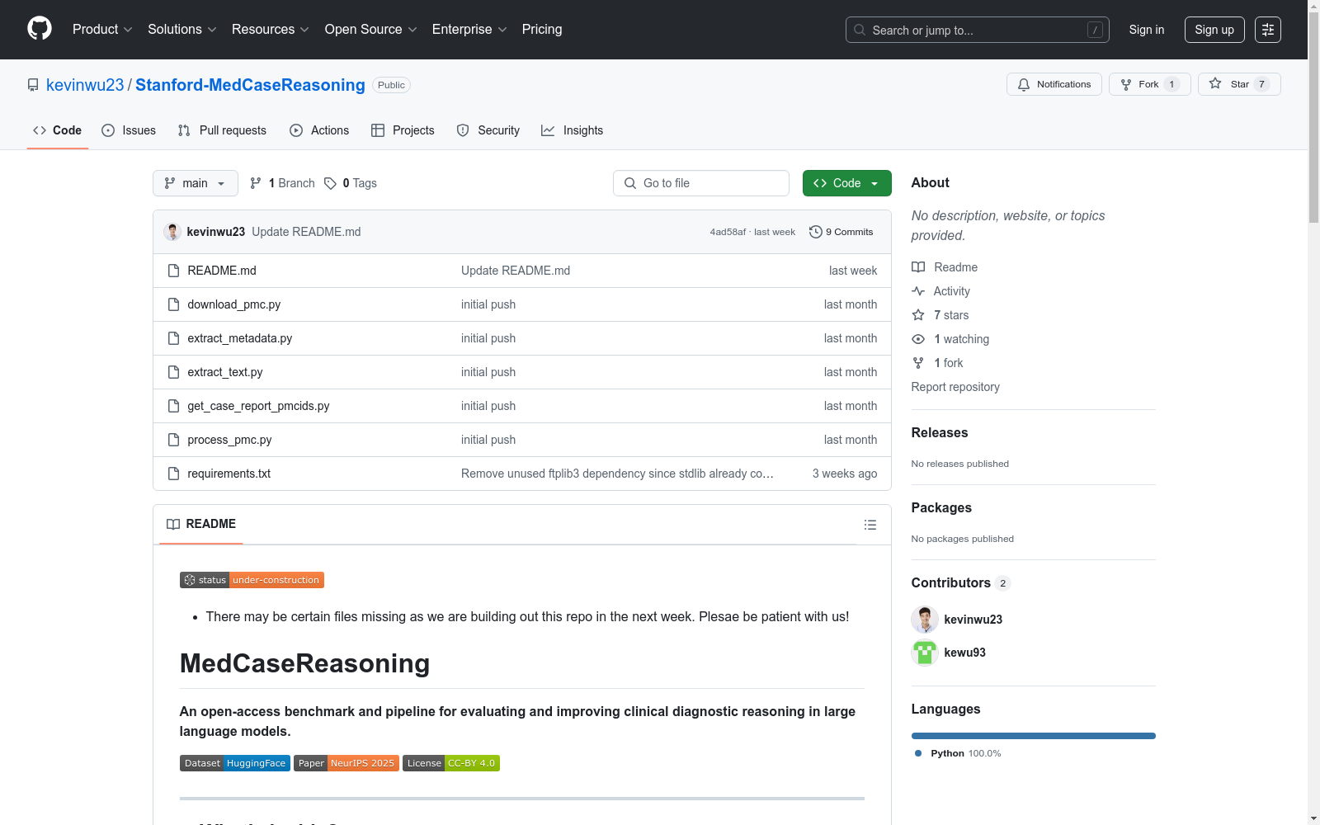Click the file icon beside get_case_report_pmcids.py
This screenshot has width=1320, height=825.
coord(173,406)
